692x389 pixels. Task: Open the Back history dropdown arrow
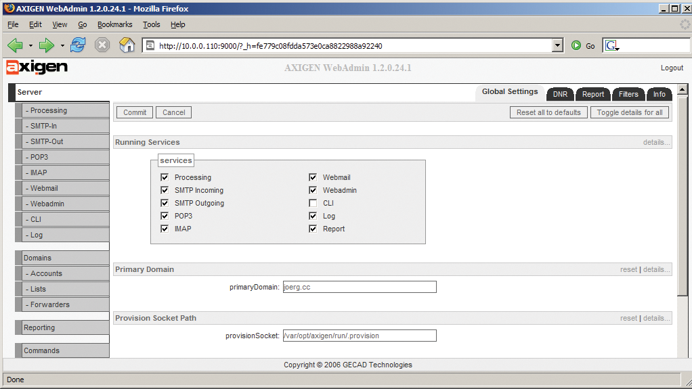point(30,45)
